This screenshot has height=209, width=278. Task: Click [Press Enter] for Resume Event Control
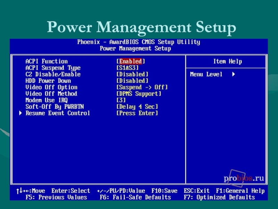click(x=137, y=113)
